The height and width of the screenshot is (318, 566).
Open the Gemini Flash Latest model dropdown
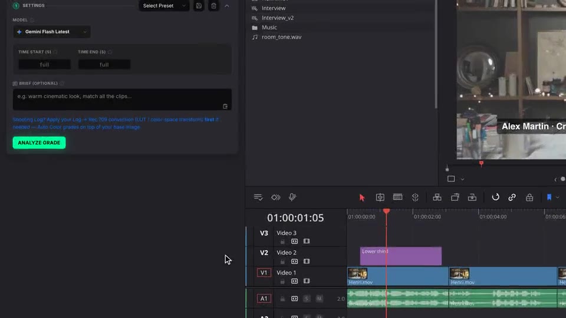click(52, 32)
